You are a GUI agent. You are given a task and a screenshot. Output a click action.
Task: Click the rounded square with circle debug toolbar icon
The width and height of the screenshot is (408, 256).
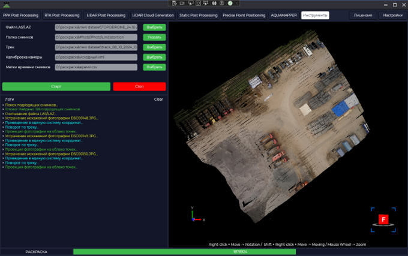[x=198, y=3]
